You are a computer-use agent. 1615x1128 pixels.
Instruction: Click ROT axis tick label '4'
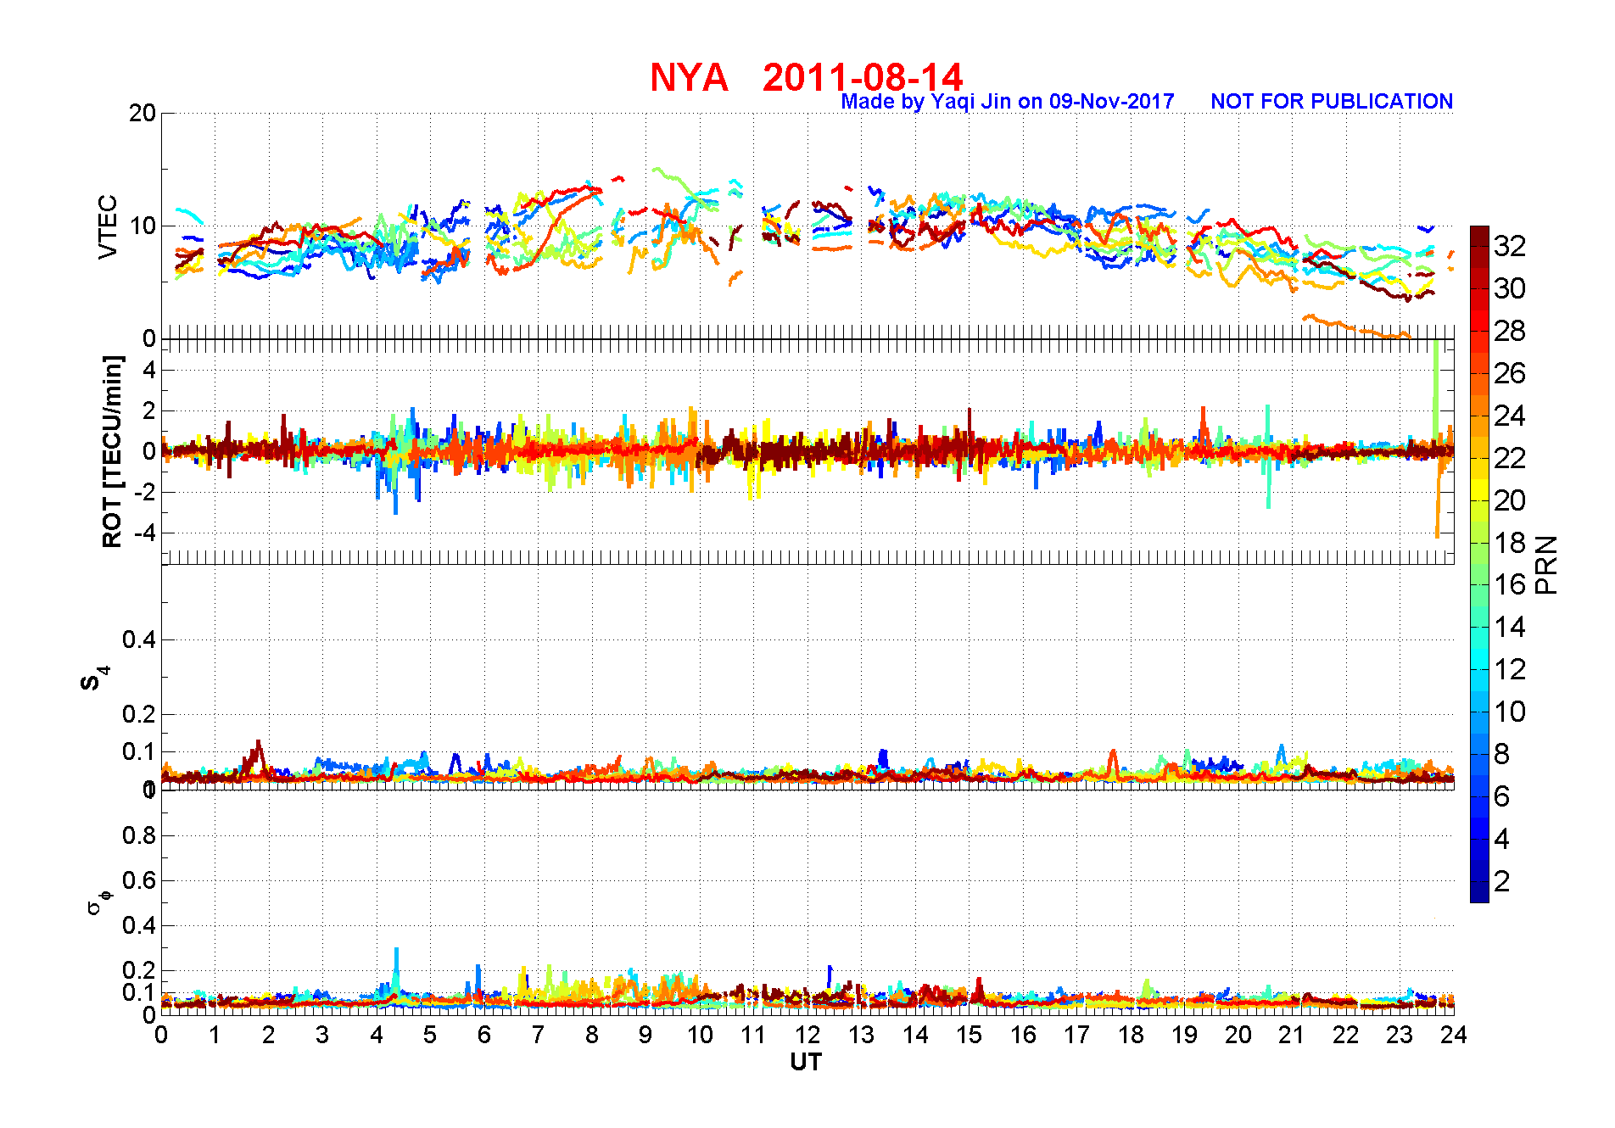click(149, 370)
